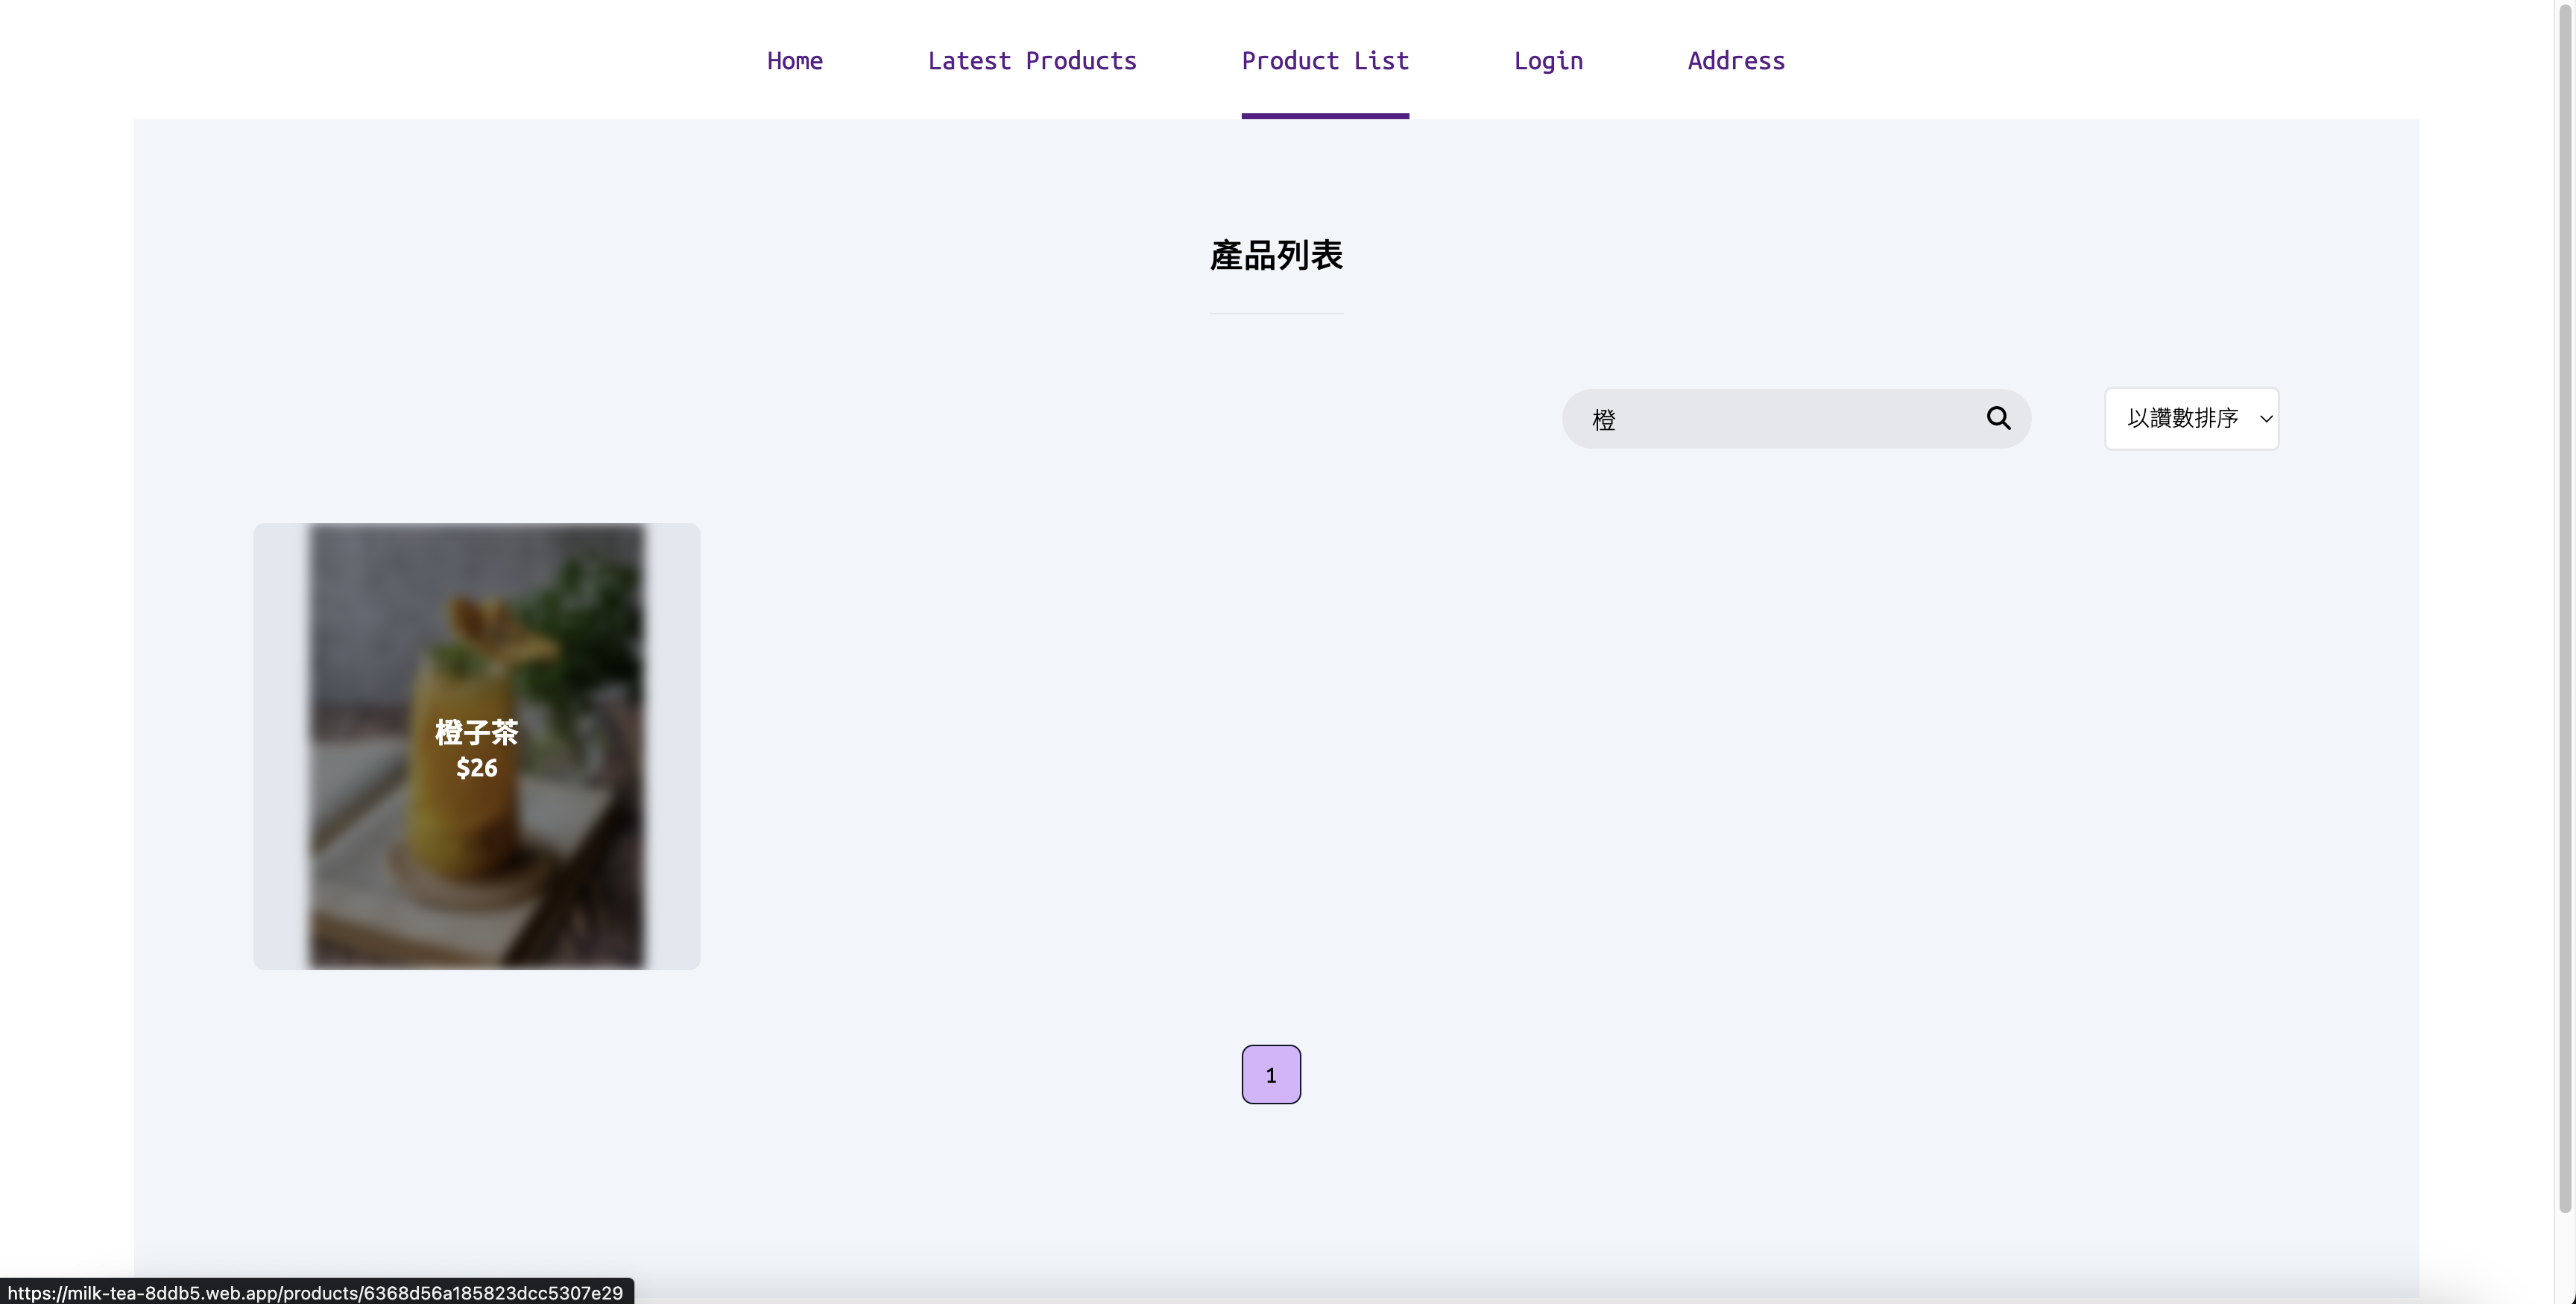The height and width of the screenshot is (1304, 2576).
Task: Open the Latest Products tab
Action: click(1031, 60)
